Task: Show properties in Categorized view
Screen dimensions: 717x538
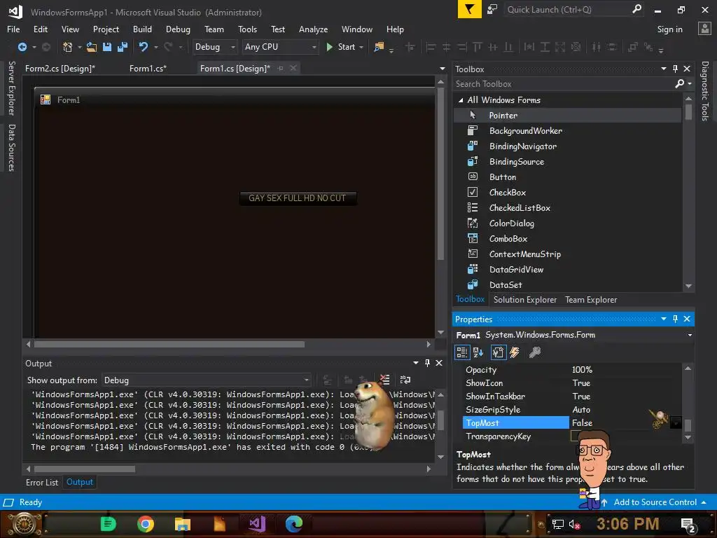Action: tap(462, 352)
